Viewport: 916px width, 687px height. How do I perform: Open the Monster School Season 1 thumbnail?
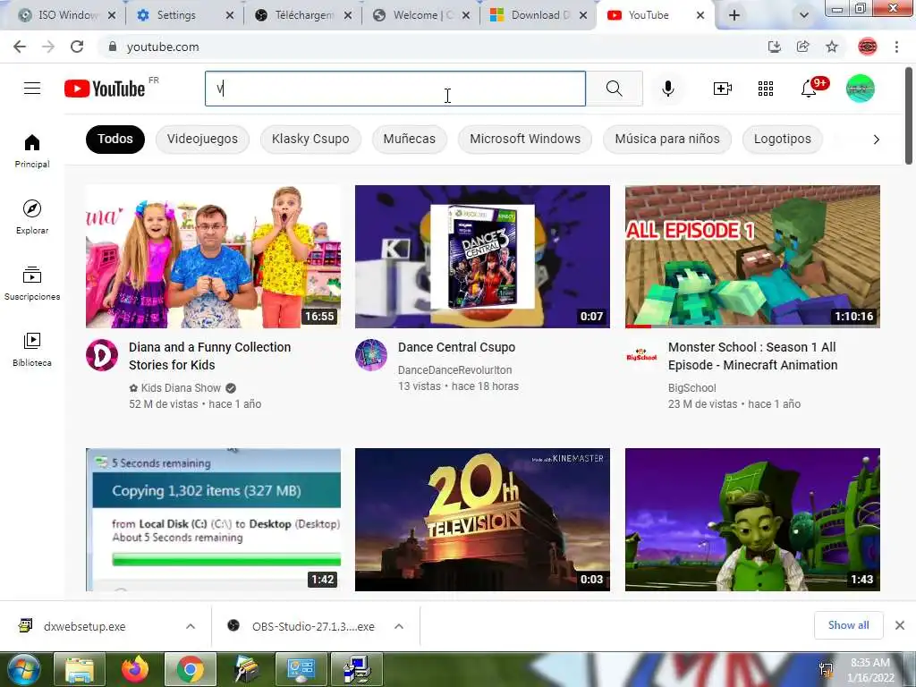752,257
